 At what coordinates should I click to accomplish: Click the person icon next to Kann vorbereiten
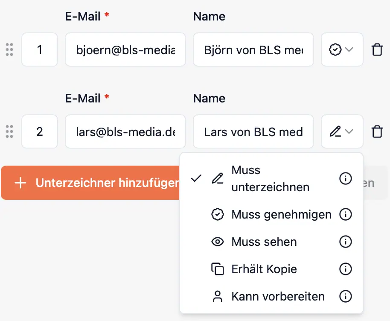point(218,296)
